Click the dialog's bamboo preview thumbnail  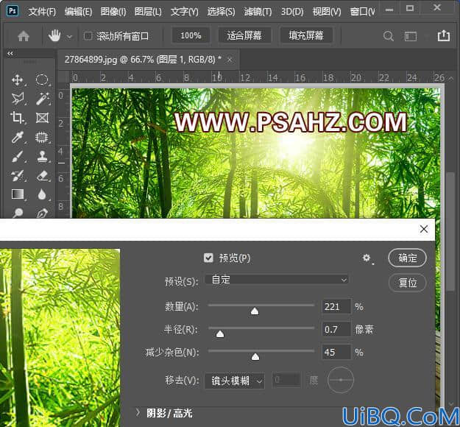point(60,338)
